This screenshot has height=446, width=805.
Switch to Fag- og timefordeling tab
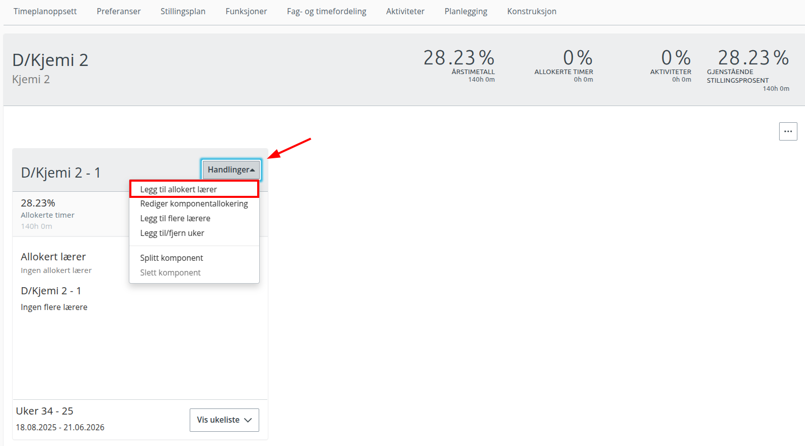click(x=327, y=11)
